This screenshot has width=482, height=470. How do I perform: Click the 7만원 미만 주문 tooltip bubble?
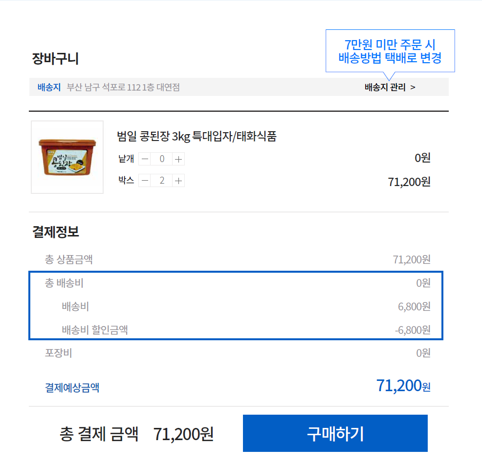pos(390,51)
